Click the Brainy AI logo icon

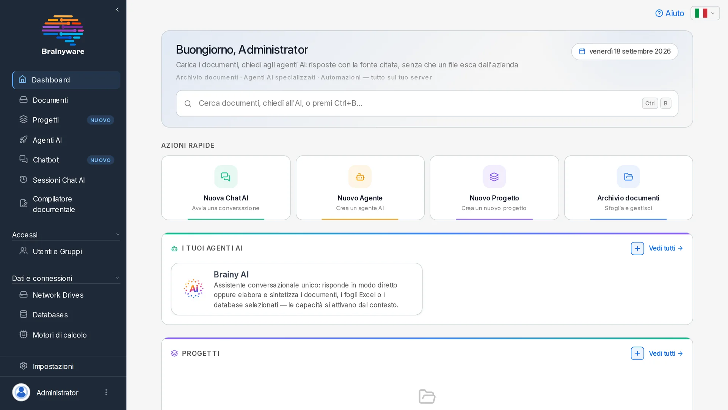tap(194, 289)
